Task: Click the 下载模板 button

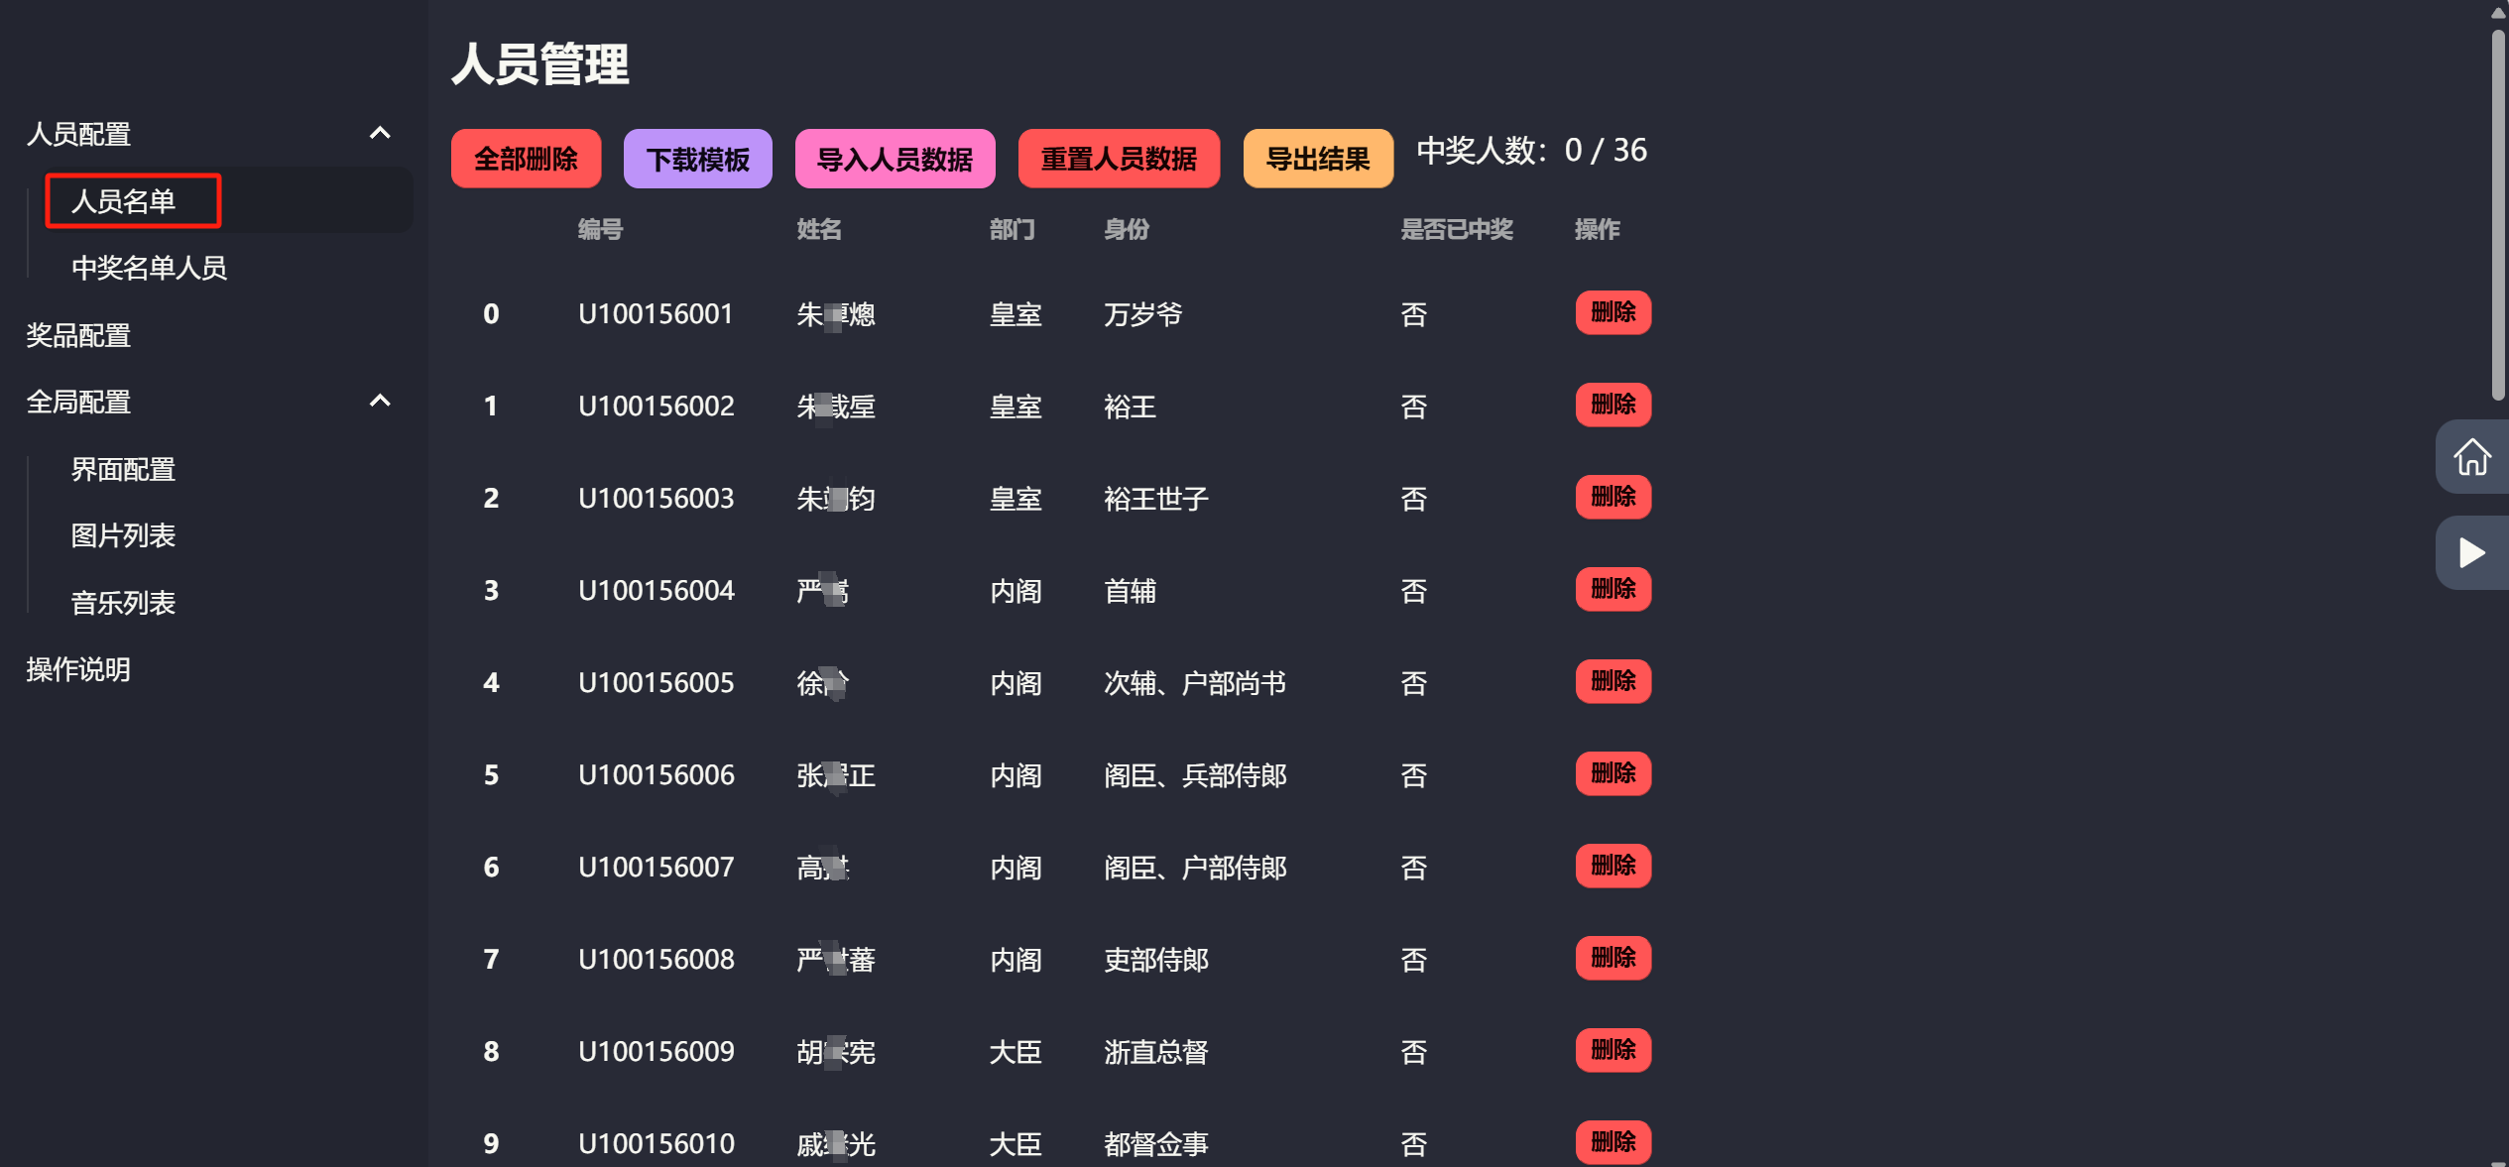Action: coord(697,158)
